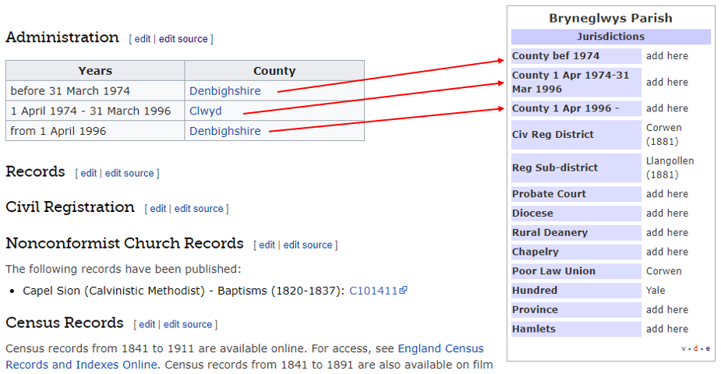Click the external link icon beside C101411
721x374 pixels.
[x=404, y=291]
